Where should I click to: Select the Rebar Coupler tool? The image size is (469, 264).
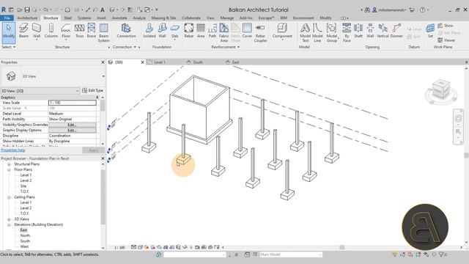pos(260,32)
